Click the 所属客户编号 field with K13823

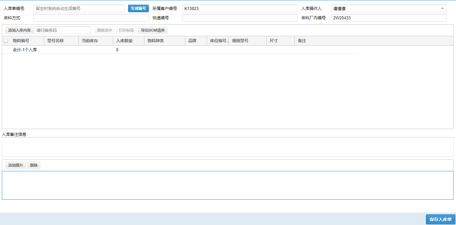[x=240, y=8]
